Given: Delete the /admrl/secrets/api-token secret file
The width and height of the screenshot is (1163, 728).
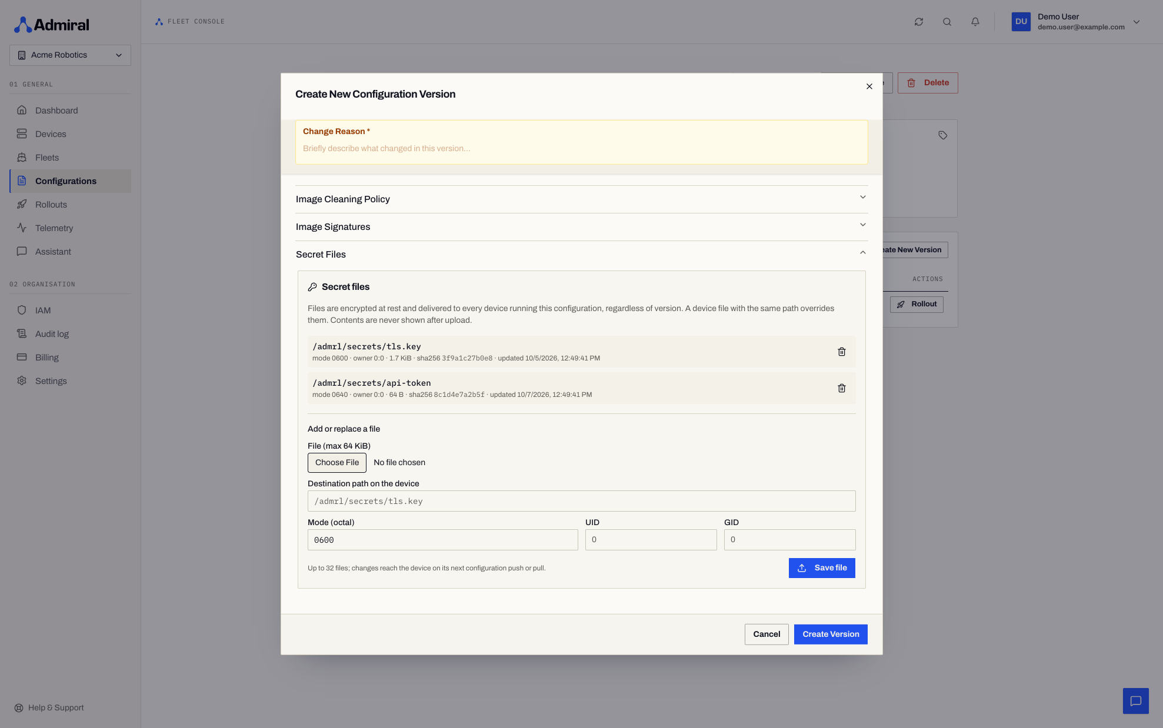Looking at the screenshot, I should pyautogui.click(x=842, y=388).
